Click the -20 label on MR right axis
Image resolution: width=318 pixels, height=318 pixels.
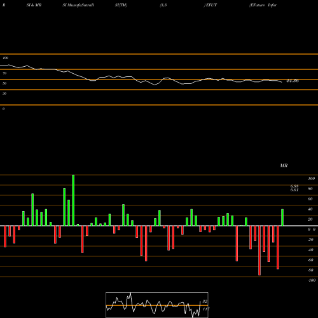pos(310,240)
